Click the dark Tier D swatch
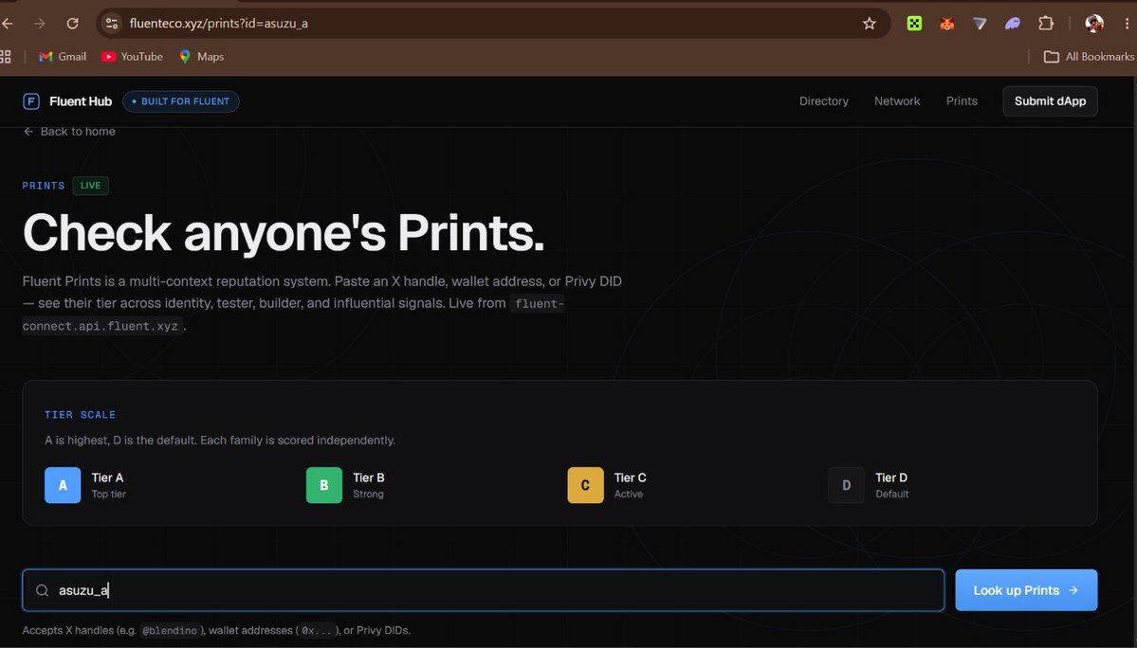The height and width of the screenshot is (648, 1137). (846, 485)
